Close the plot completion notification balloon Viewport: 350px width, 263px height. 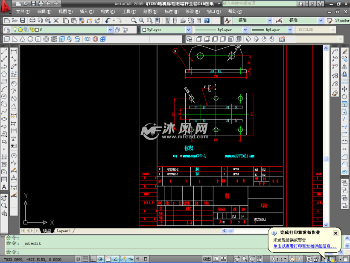[335, 233]
